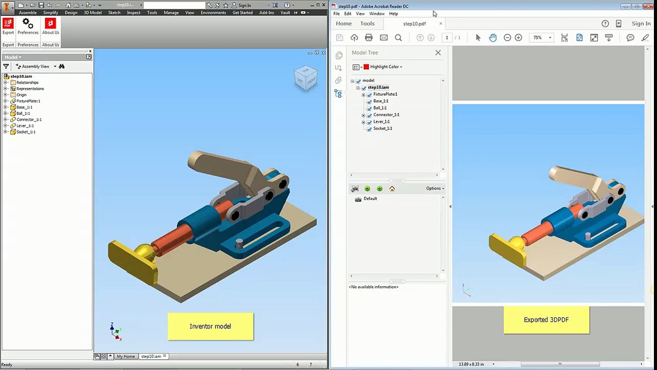Open Model Tree icon in Acrobat side strip

pos(338,94)
